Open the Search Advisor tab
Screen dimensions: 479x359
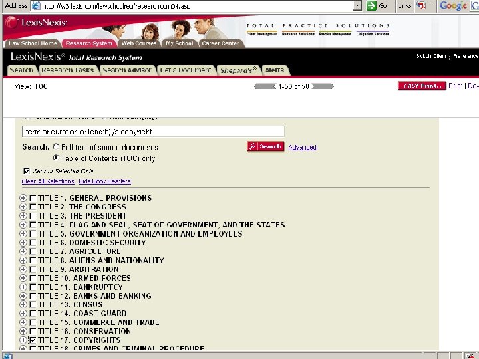127,70
